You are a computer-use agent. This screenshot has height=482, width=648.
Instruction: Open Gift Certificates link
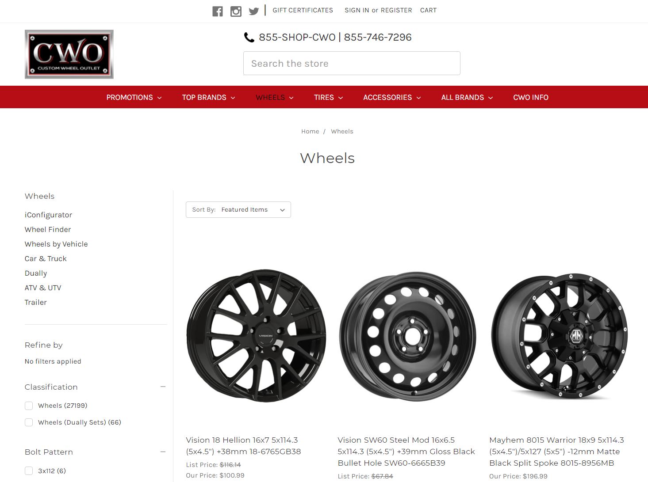303,10
